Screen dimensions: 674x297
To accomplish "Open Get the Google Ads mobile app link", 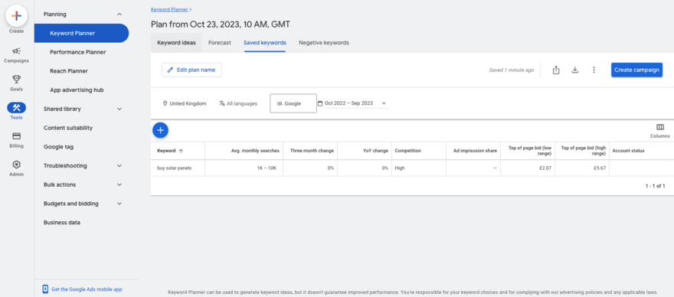I will (x=87, y=289).
